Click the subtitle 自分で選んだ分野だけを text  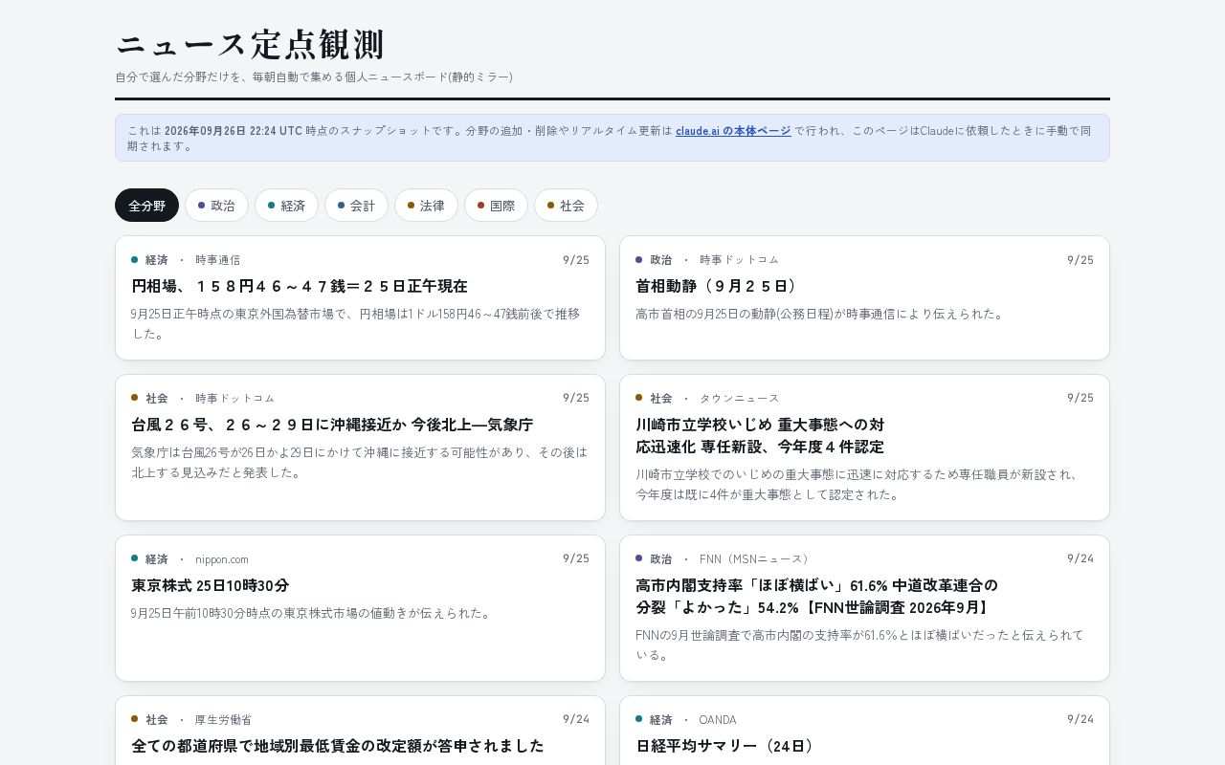[x=314, y=76]
